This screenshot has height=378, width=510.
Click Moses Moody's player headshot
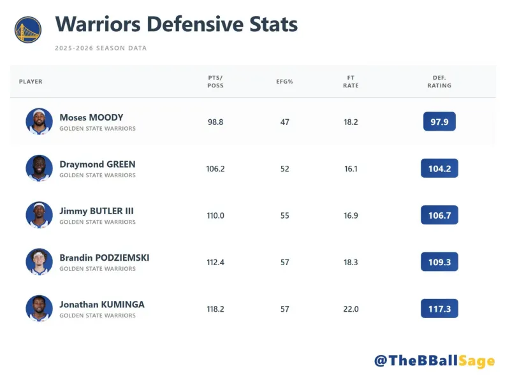pos(39,121)
